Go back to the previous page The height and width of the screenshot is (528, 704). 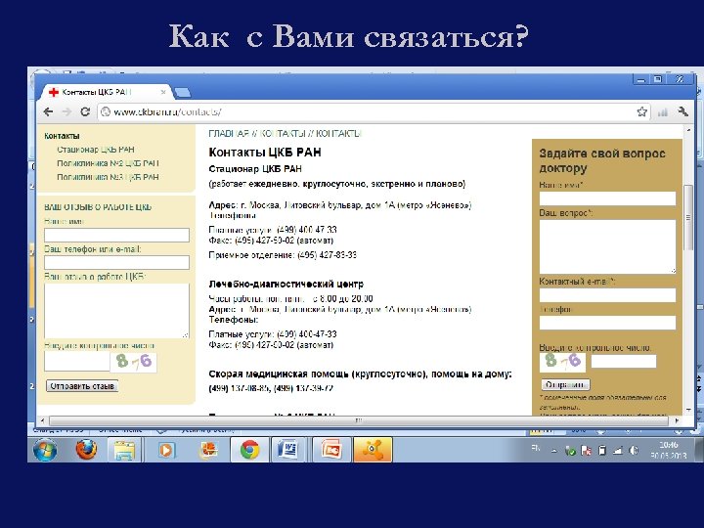click(x=49, y=111)
